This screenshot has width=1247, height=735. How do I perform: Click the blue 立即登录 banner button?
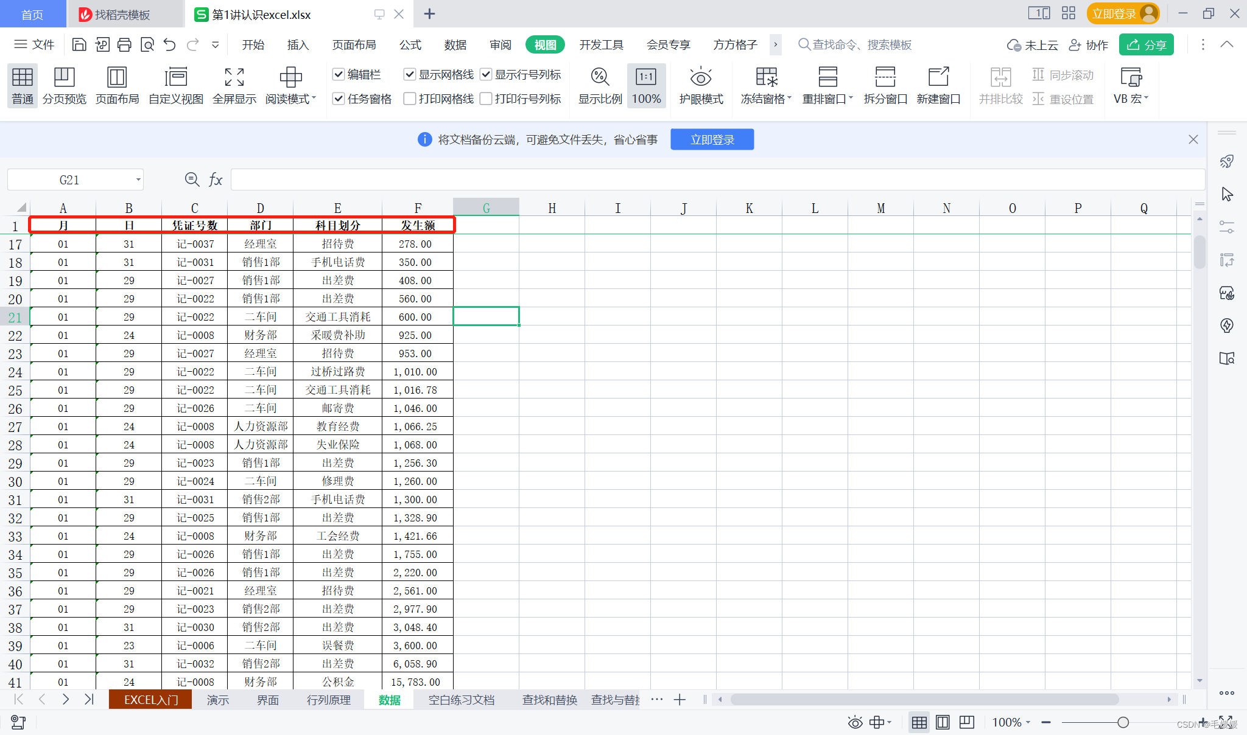(712, 139)
